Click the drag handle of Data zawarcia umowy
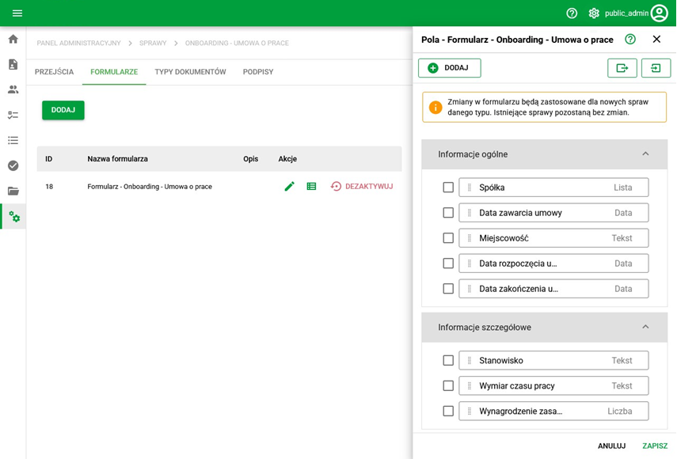677x459 pixels. (470, 213)
